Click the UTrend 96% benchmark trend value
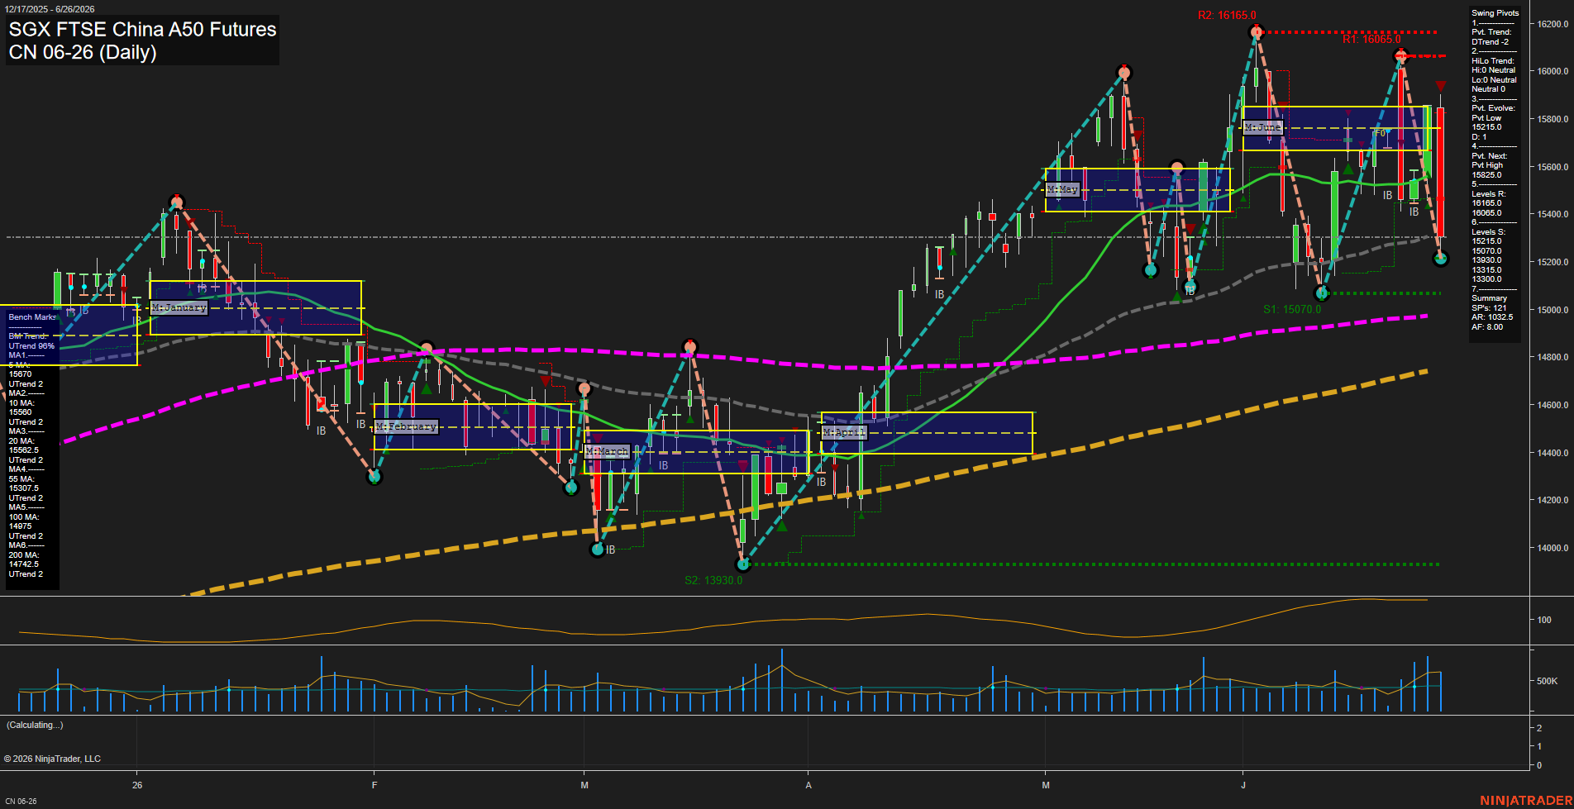Image resolution: width=1574 pixels, height=809 pixels. click(x=31, y=346)
